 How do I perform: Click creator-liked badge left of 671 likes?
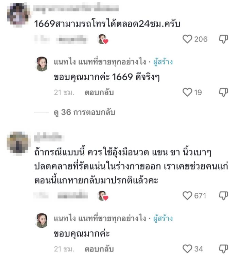[103, 195]
